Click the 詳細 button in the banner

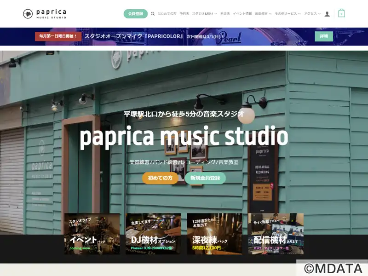(x=324, y=36)
